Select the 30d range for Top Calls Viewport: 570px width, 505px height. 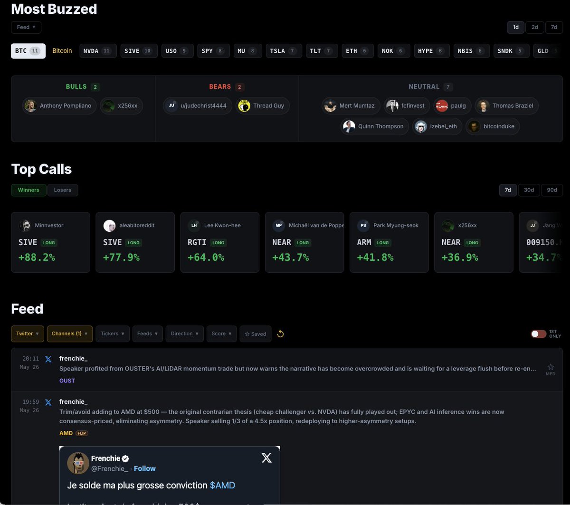click(x=529, y=190)
